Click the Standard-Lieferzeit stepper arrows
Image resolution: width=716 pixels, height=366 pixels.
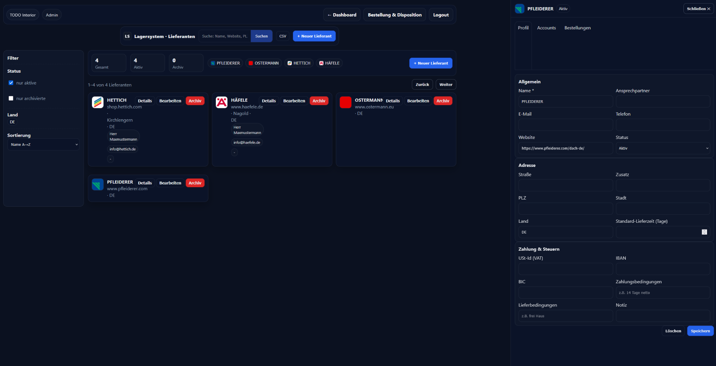click(x=704, y=232)
